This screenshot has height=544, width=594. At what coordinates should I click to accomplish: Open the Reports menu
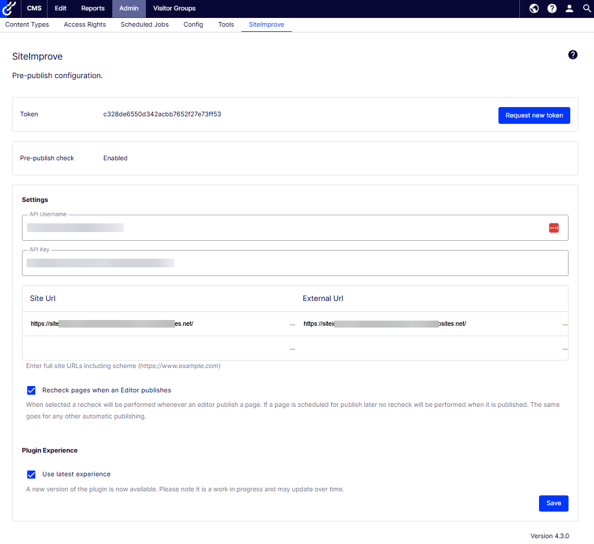93,8
